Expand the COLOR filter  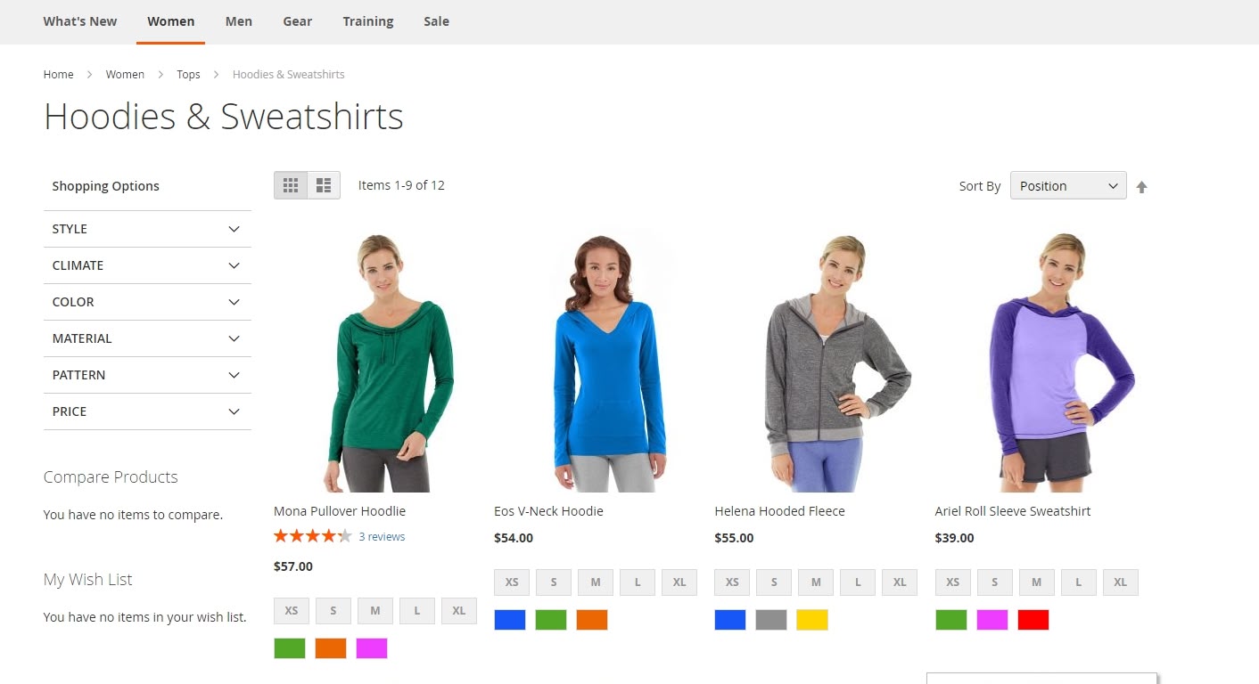coord(147,302)
